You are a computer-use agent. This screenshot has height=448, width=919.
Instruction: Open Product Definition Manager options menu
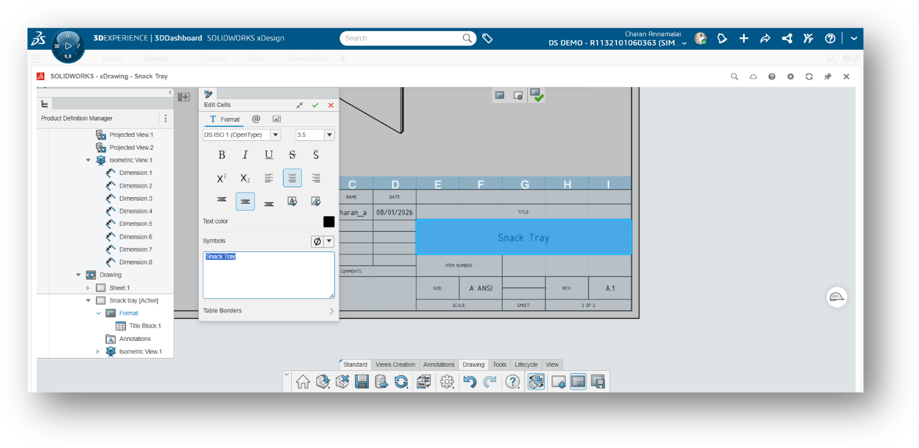pyautogui.click(x=165, y=118)
